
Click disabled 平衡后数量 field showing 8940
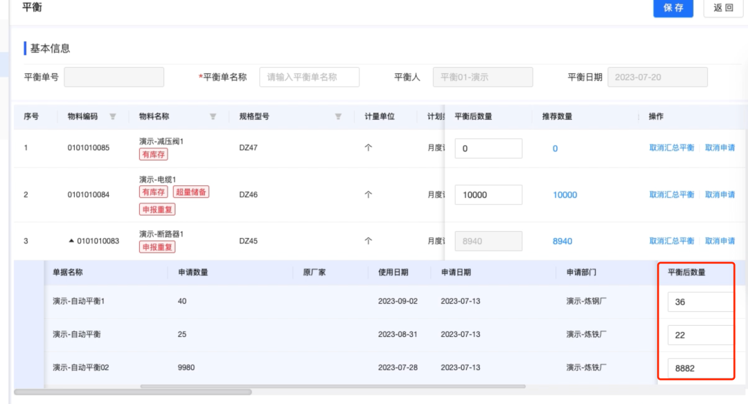click(488, 241)
